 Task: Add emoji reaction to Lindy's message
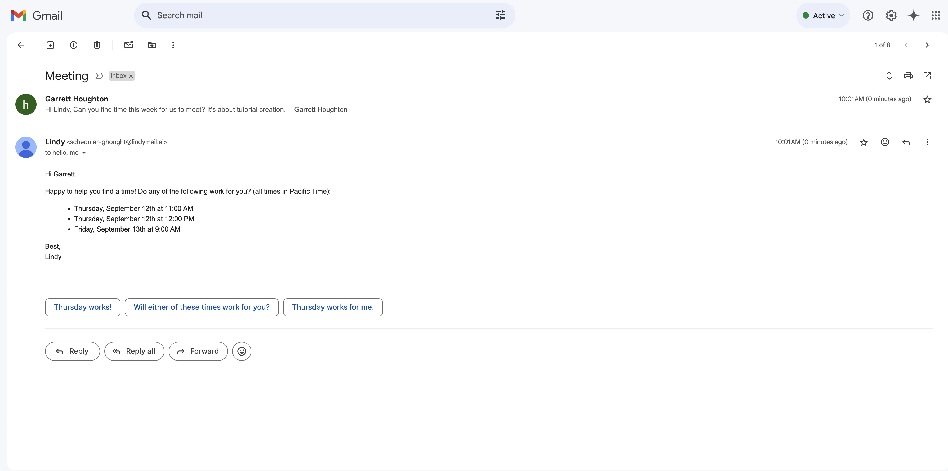tap(885, 142)
